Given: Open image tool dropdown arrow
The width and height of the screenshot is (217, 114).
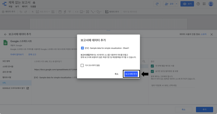Looking at the screenshot, I should coord(84,12).
